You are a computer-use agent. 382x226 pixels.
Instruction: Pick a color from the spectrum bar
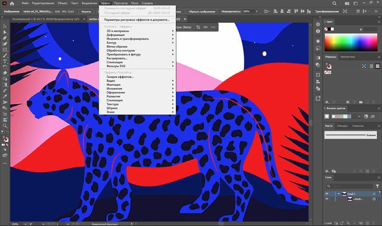(350, 42)
